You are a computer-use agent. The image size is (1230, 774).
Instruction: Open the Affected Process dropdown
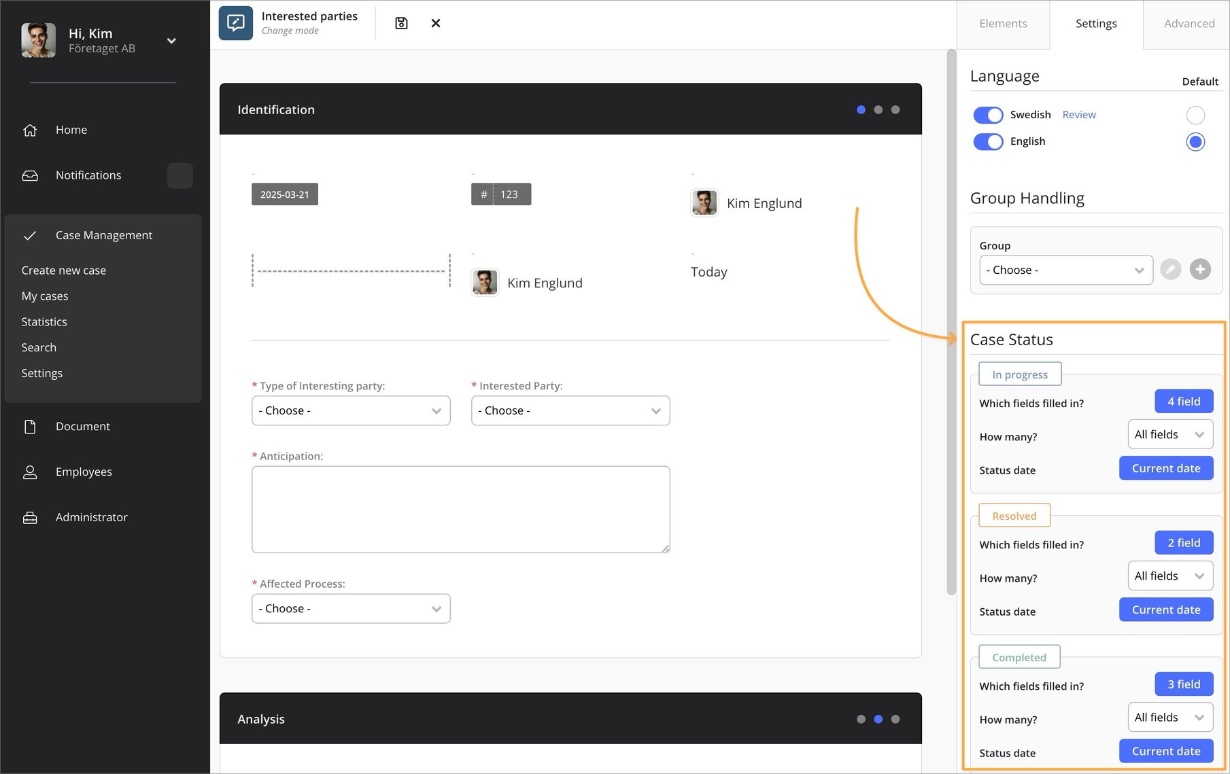click(x=351, y=608)
